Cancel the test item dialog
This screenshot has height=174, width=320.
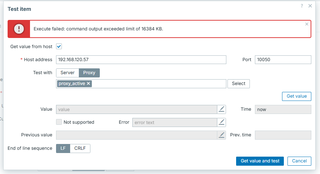[299, 161]
